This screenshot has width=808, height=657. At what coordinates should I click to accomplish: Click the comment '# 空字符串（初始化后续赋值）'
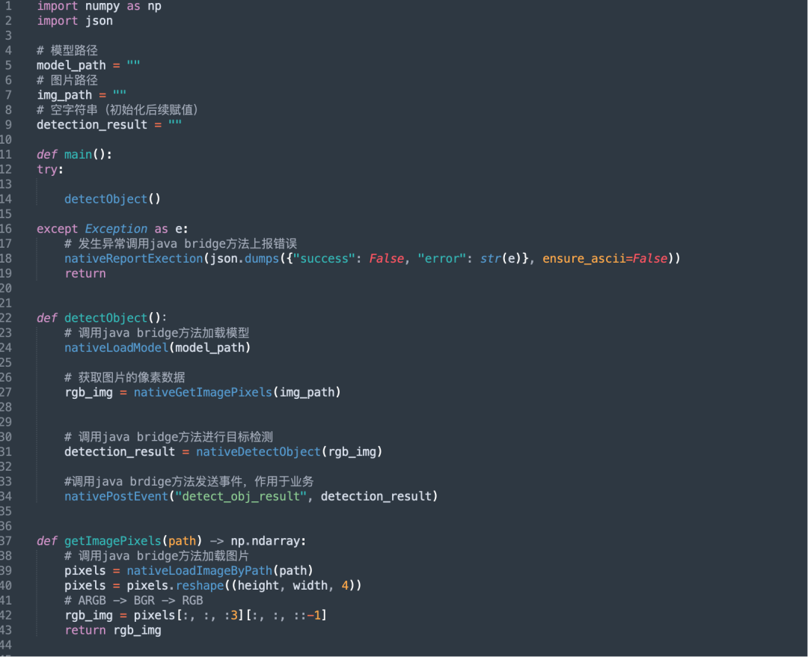tap(117, 110)
